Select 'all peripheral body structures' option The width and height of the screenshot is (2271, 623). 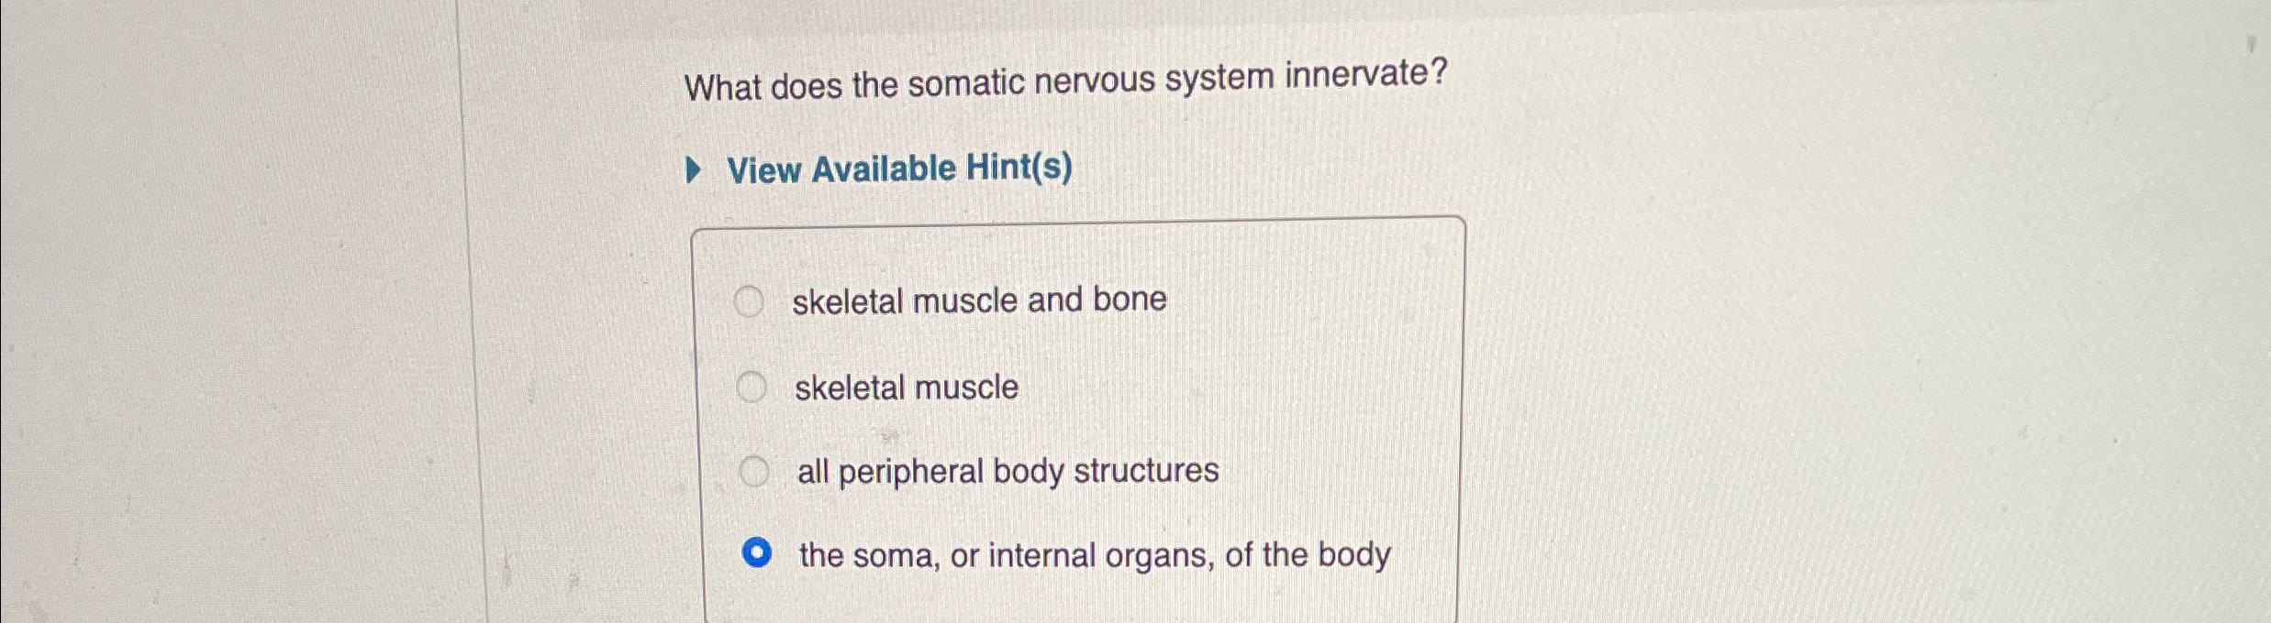click(756, 471)
